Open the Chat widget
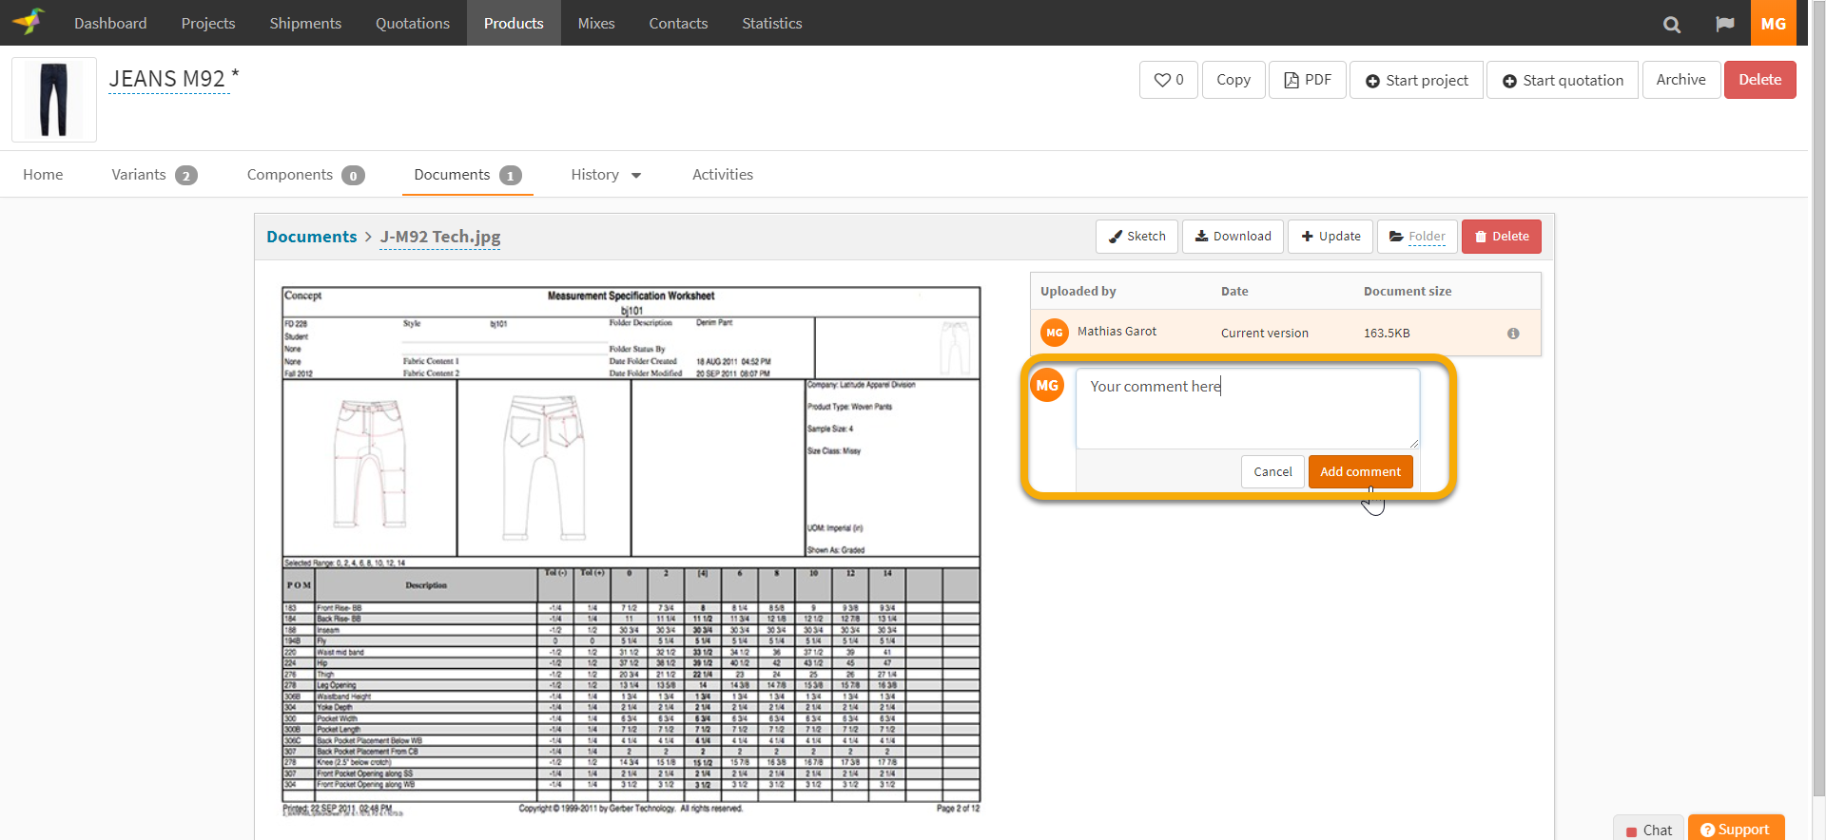 tap(1648, 829)
